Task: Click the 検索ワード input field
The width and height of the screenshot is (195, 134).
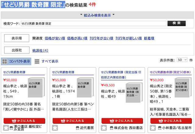Action: tap(94, 24)
